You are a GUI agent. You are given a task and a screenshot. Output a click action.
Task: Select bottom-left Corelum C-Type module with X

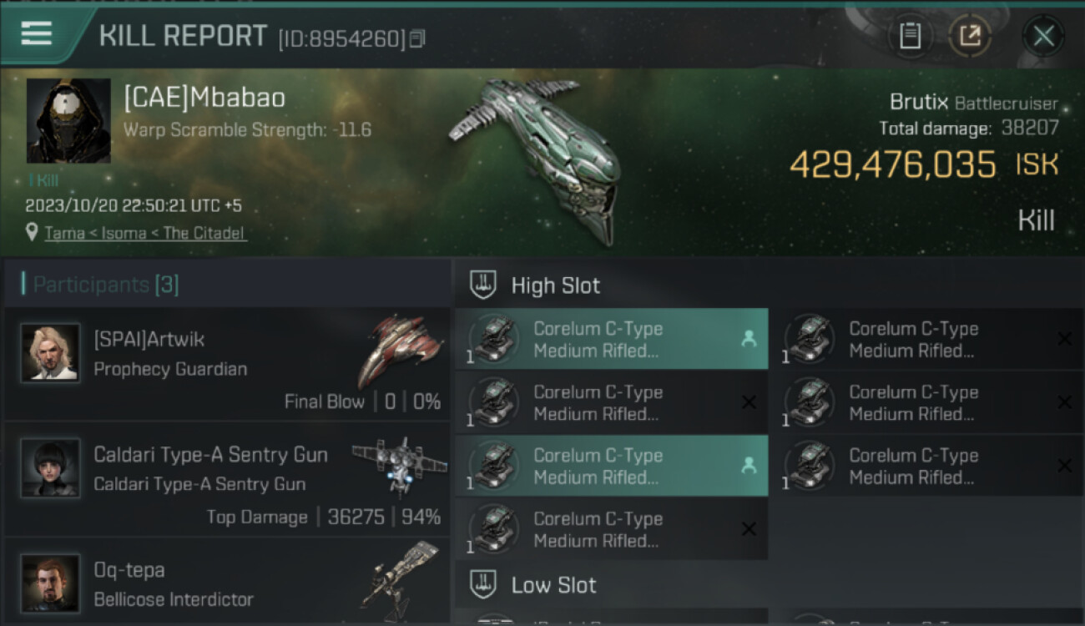(x=611, y=529)
